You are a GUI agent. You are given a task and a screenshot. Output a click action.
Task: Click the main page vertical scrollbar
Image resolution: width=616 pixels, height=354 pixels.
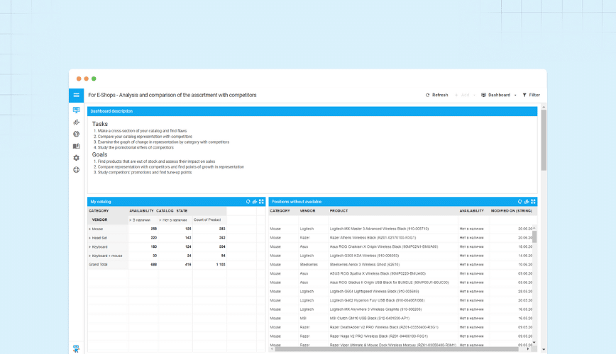click(544, 142)
